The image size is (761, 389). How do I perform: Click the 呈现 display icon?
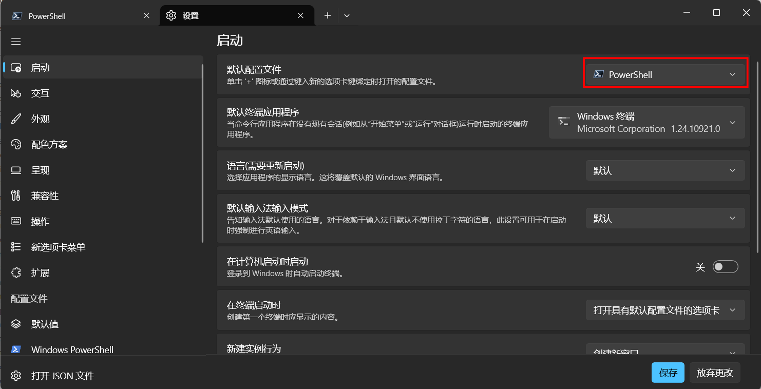point(16,170)
